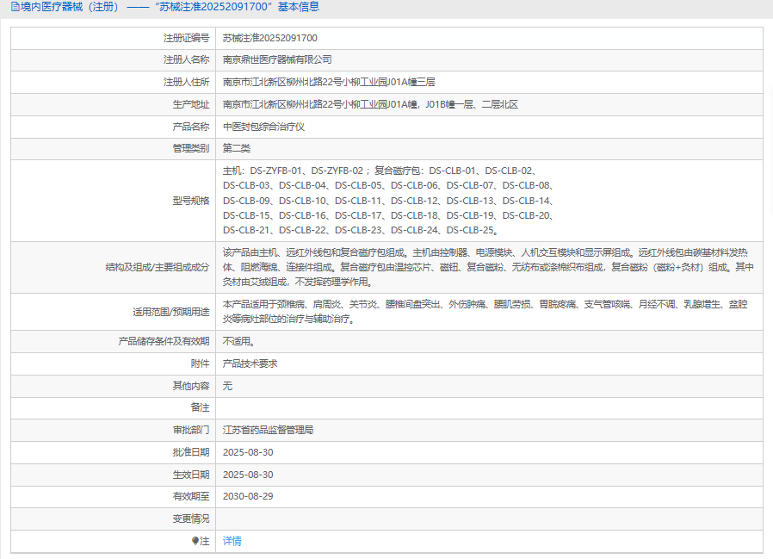This screenshot has width=773, height=559.
Task: Click the 注册证编号 row label
Action: [186, 38]
